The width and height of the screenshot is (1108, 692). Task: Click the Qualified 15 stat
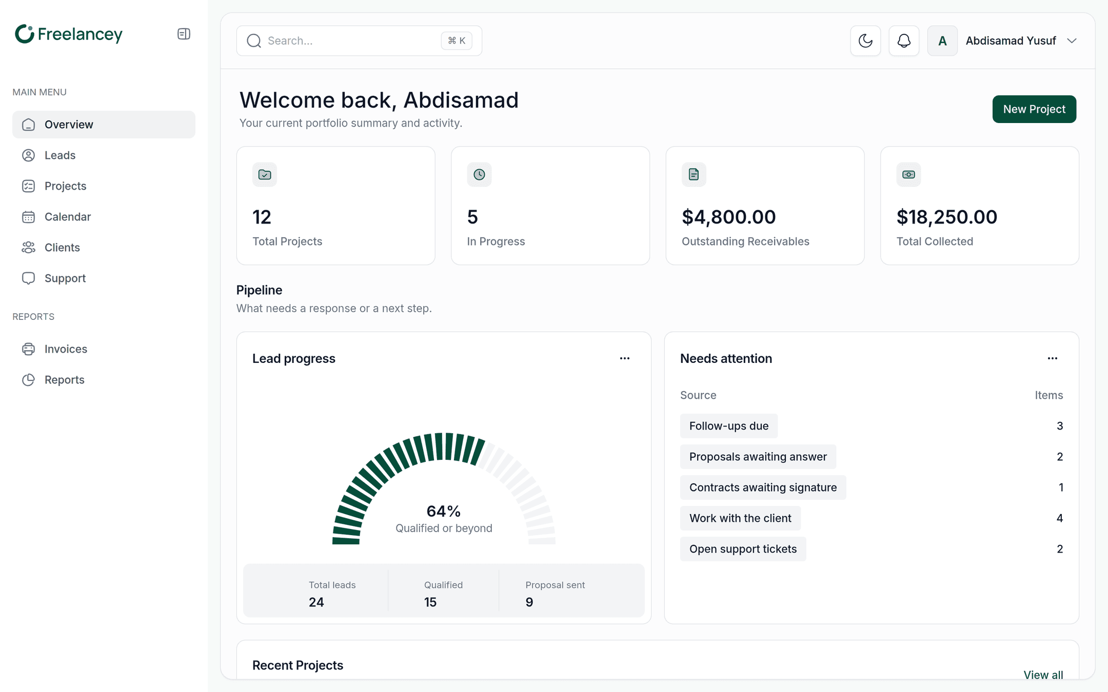coord(443,594)
